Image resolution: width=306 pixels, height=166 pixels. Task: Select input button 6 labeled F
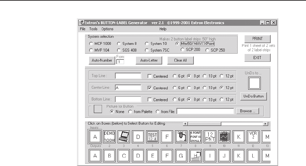tap(167, 137)
